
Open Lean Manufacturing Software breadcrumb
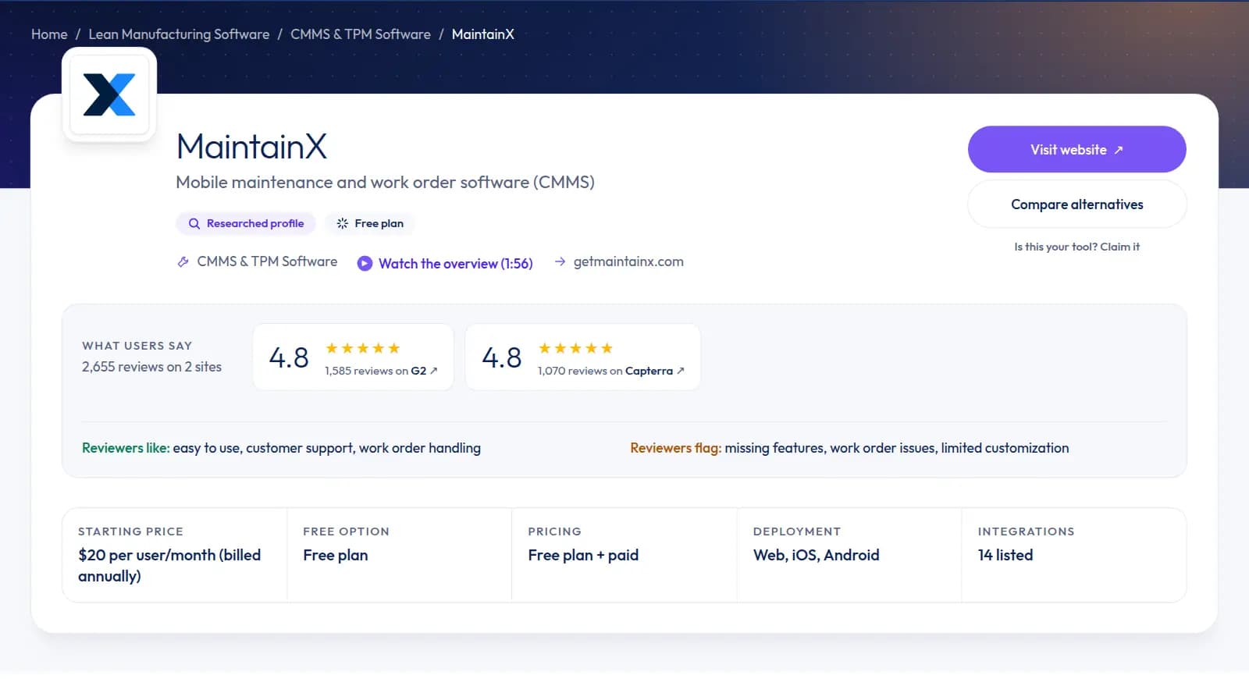pyautogui.click(x=179, y=34)
